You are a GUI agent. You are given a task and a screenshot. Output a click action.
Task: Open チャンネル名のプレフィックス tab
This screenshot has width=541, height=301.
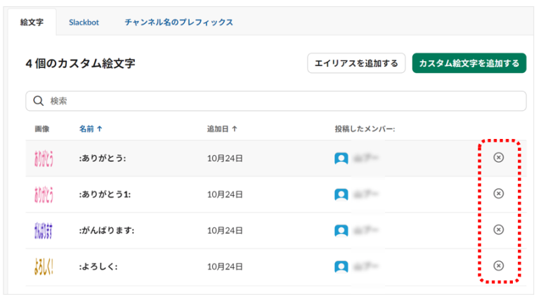pos(178,22)
